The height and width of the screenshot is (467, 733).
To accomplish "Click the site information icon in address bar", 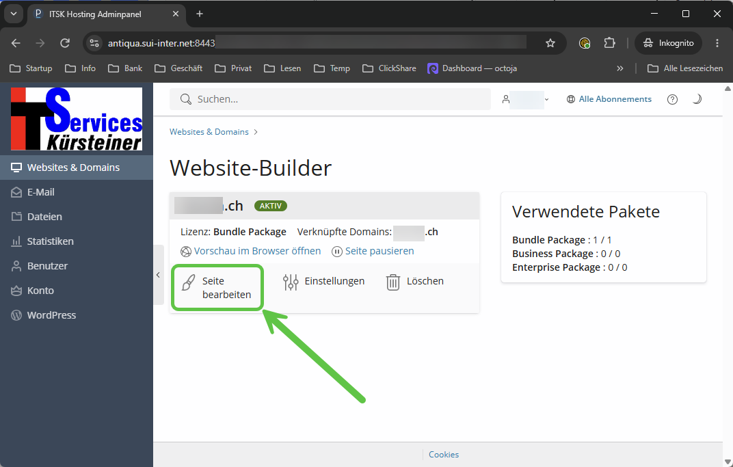I will click(x=94, y=43).
